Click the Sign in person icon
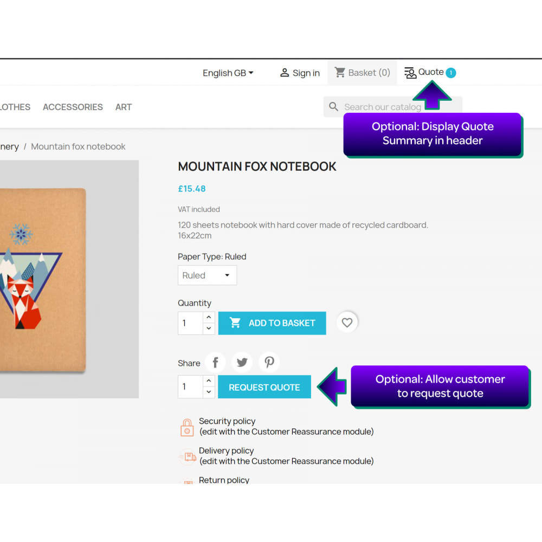 285,73
